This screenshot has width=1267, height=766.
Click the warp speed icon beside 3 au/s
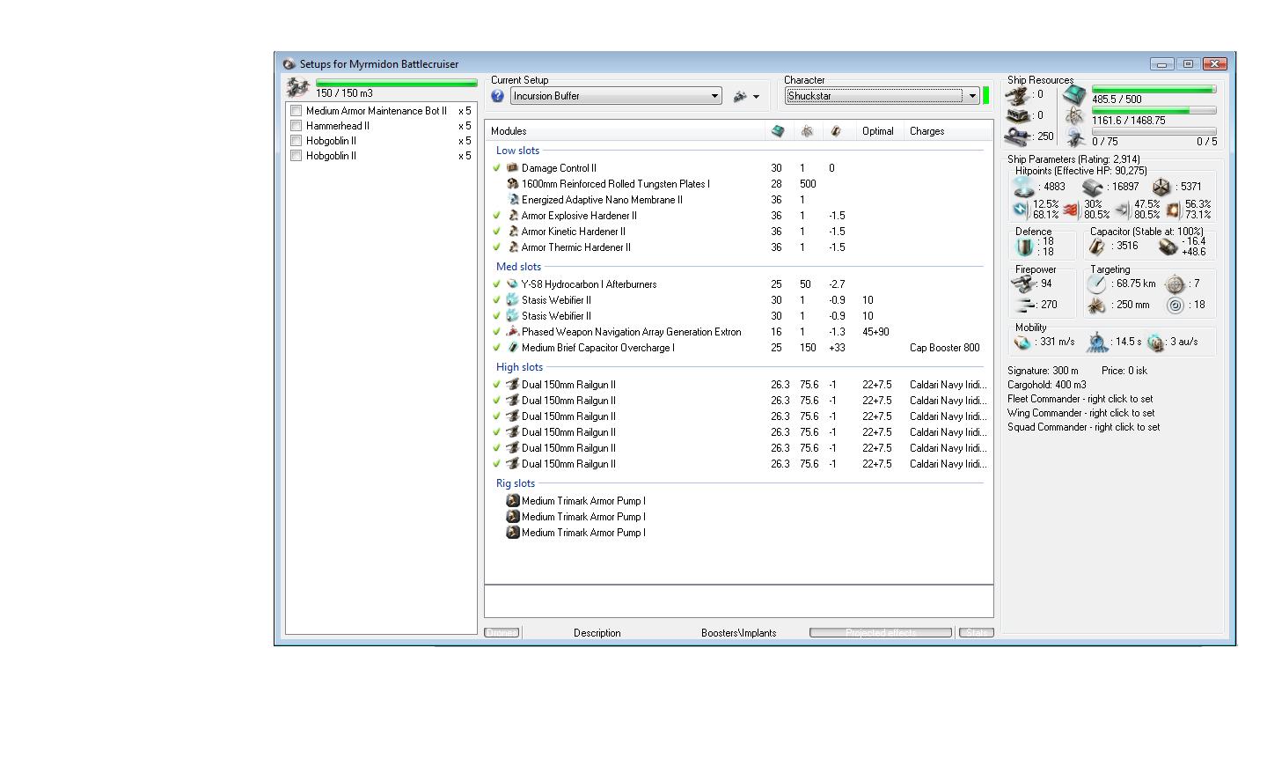(1156, 342)
